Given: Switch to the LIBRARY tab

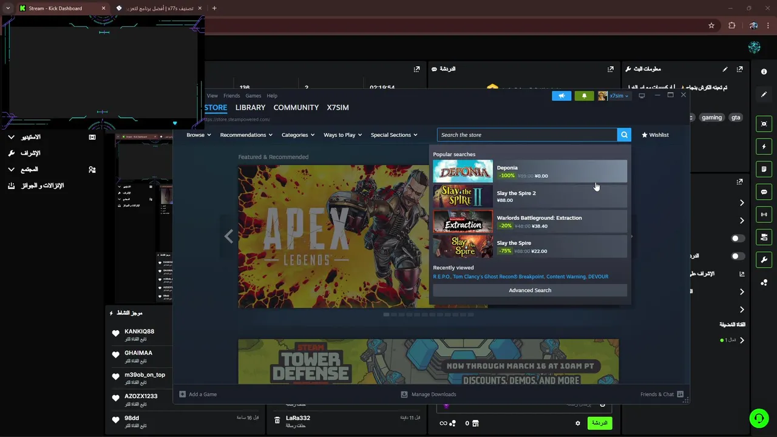Looking at the screenshot, I should pos(250,107).
